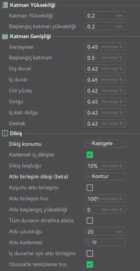Enable Koşullu atkı birleşimi checkbox
Screen dimensions: 140x271
pos(90,188)
